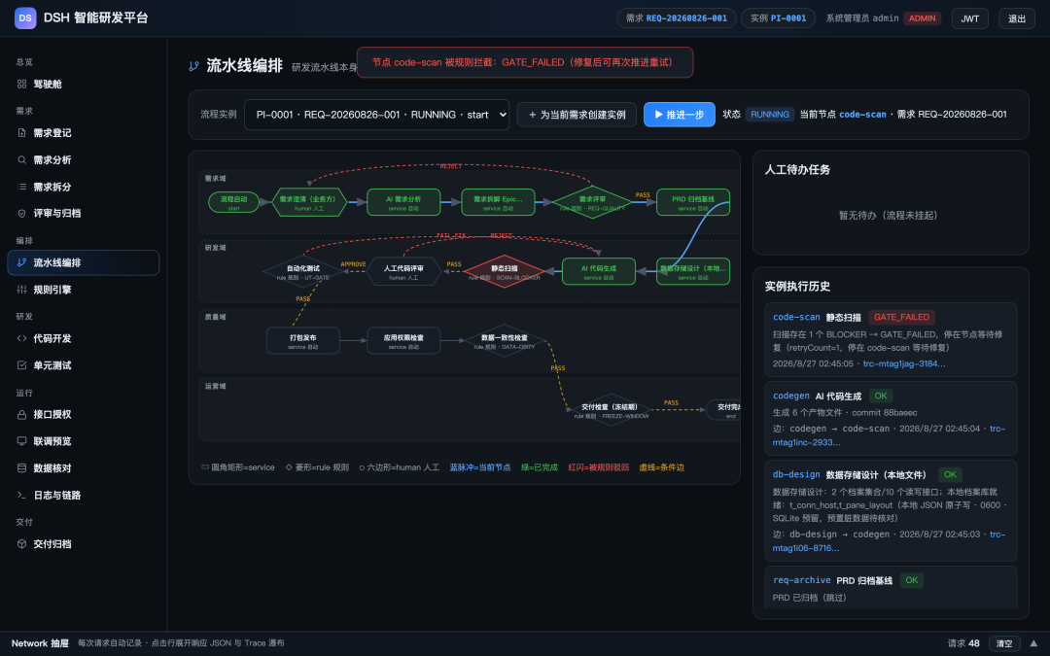Click the 单元测试 checkbox icon
Screen dimensions: 1050x656
22,365
